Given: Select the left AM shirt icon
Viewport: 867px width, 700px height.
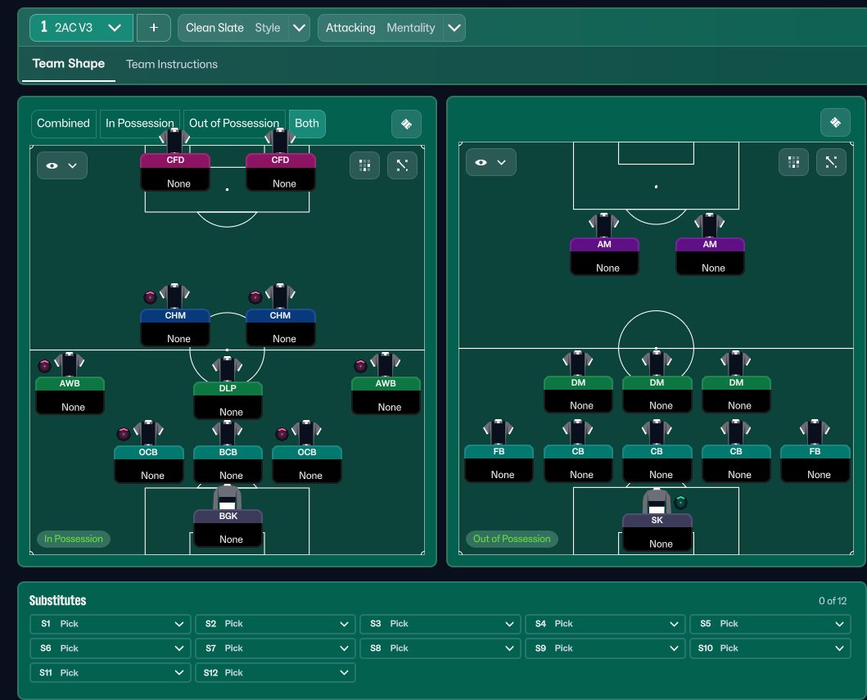Looking at the screenshot, I should click(604, 225).
